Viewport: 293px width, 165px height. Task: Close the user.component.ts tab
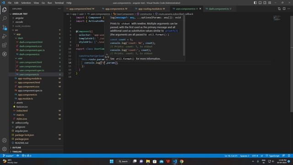click(201, 9)
